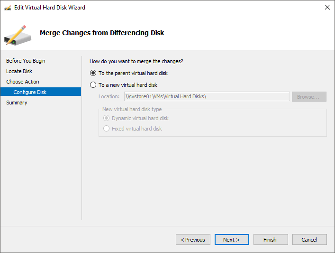The height and width of the screenshot is (253, 335).
Task: Click the disk-with-pencil wizard header icon
Action: (18, 35)
